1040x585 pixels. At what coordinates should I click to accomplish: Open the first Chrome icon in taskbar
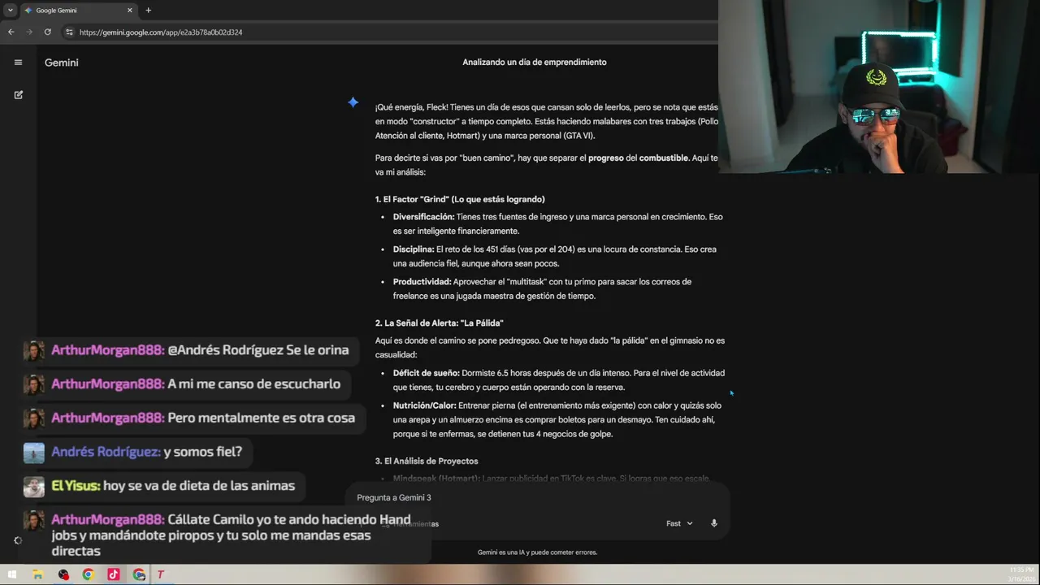(88, 574)
